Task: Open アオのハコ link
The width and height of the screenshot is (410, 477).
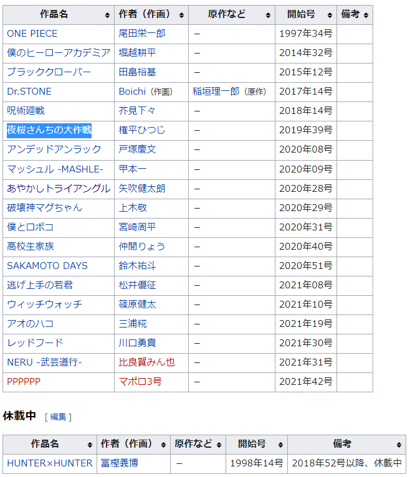Action: [30, 324]
